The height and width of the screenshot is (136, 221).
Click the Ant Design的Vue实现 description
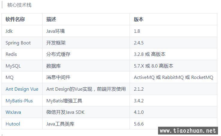86,89
